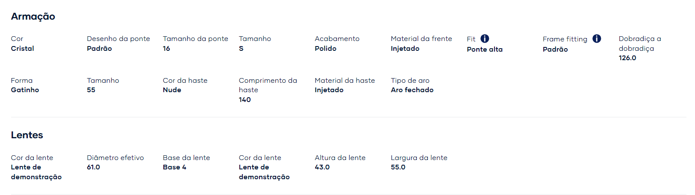
Task: Select the Lentes section heading
Action: pyautogui.click(x=27, y=135)
